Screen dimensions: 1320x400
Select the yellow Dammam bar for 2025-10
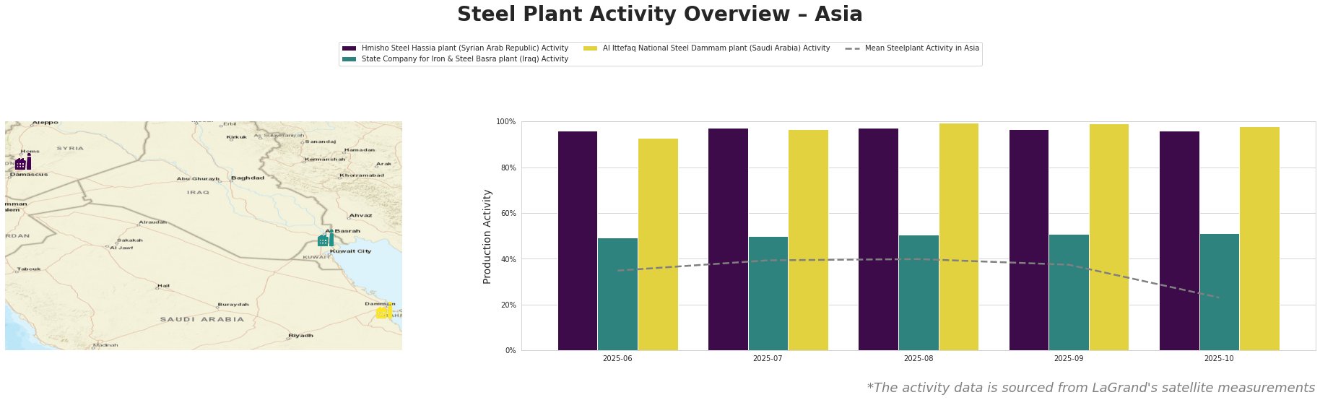(1259, 238)
